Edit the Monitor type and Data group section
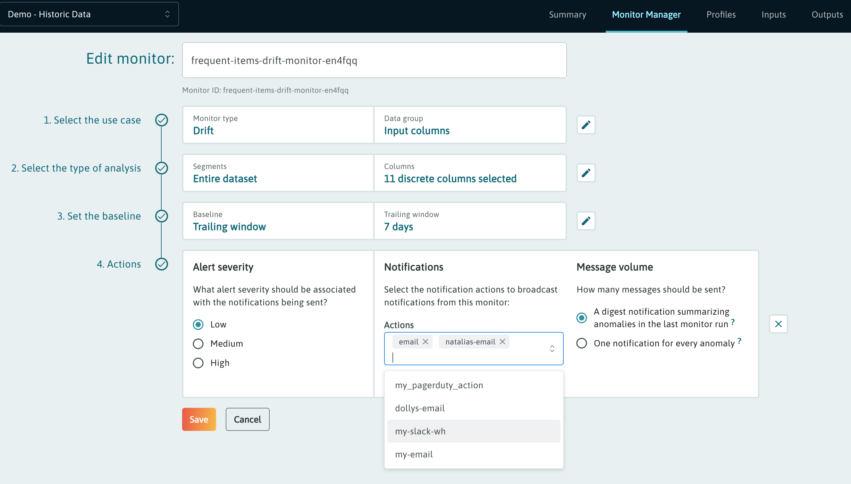851x484 pixels. [586, 125]
